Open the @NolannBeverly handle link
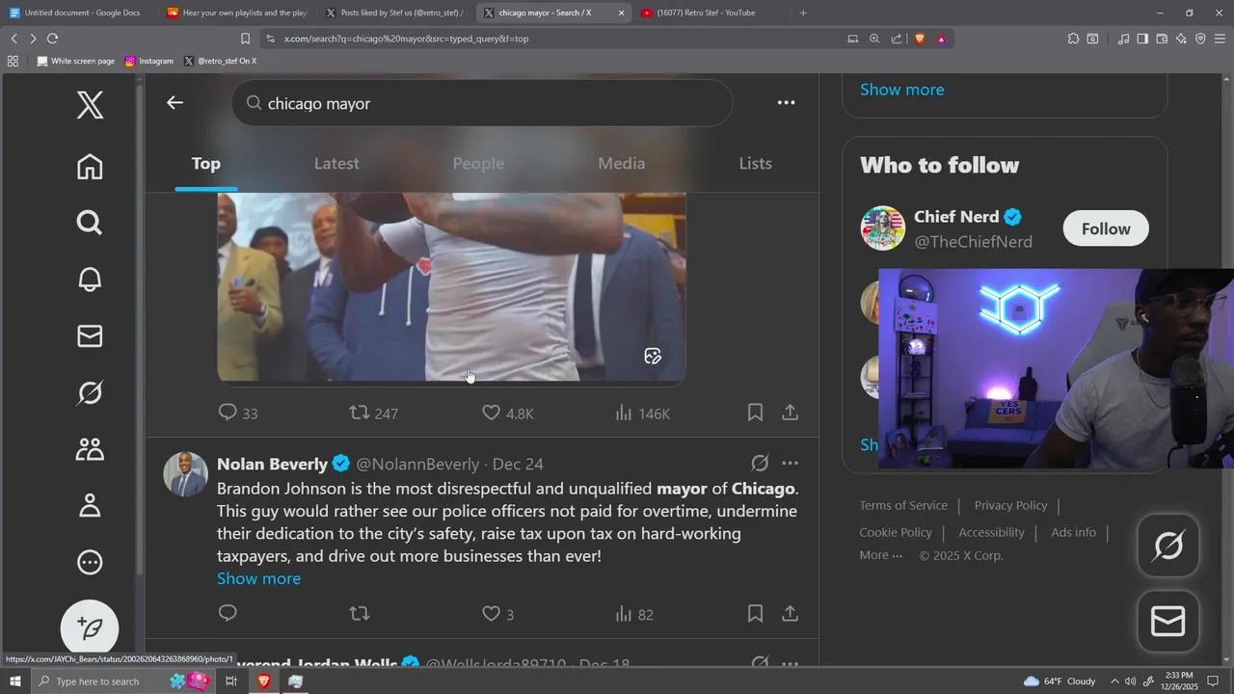This screenshot has height=694, width=1234. [417, 465]
